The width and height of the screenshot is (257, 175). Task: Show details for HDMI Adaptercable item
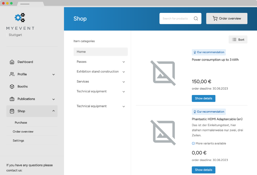203,170
